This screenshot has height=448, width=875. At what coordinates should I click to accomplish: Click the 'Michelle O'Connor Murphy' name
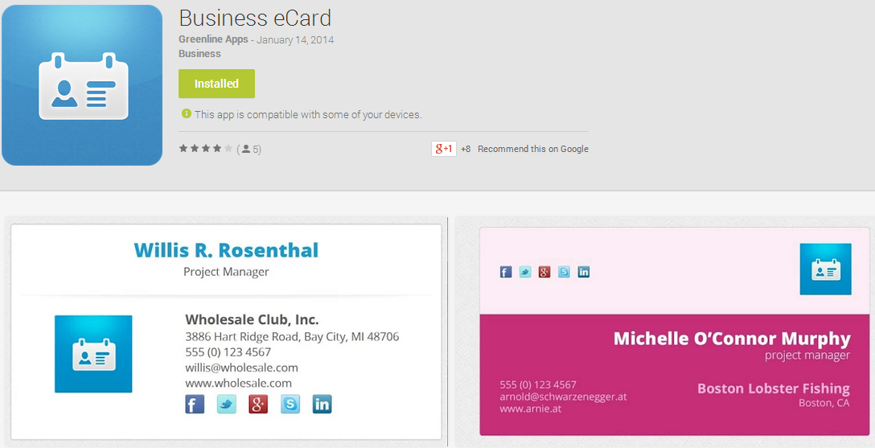click(x=732, y=339)
